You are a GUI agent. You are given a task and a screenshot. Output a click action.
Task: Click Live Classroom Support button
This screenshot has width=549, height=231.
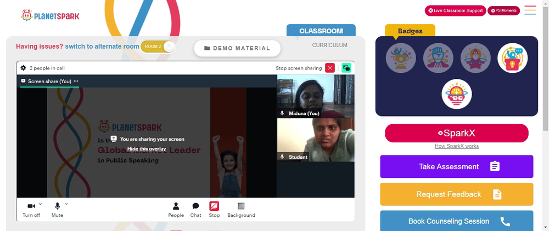click(456, 10)
